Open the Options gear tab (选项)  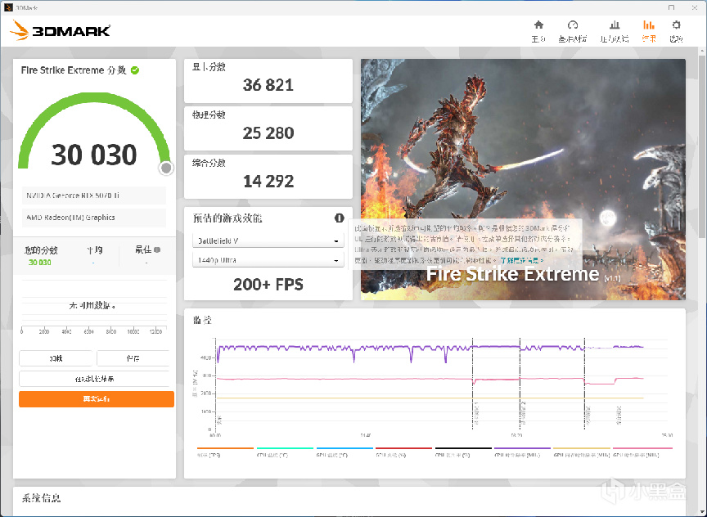(x=676, y=31)
